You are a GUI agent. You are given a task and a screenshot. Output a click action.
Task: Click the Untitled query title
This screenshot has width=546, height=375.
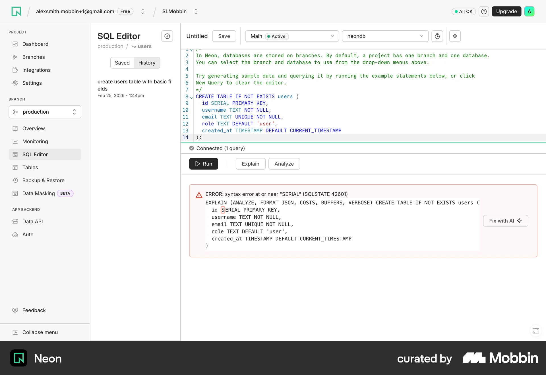[197, 36]
